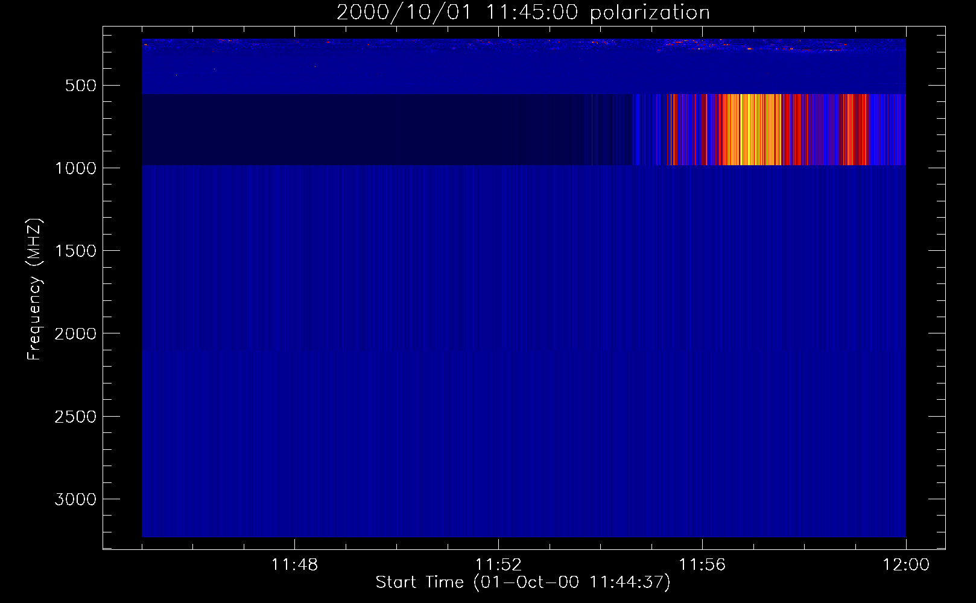
Task: Click the 2000 frequency tick label
Action: point(75,333)
